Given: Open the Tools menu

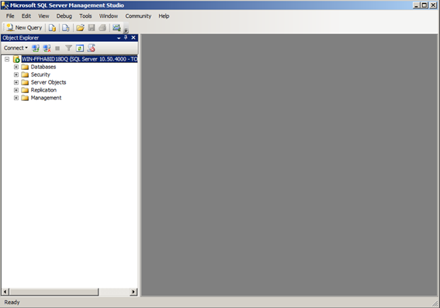Looking at the screenshot, I should click(85, 16).
